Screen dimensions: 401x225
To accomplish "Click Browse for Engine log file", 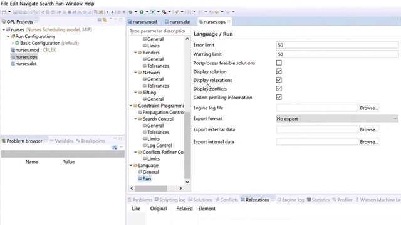I will coord(369,108).
